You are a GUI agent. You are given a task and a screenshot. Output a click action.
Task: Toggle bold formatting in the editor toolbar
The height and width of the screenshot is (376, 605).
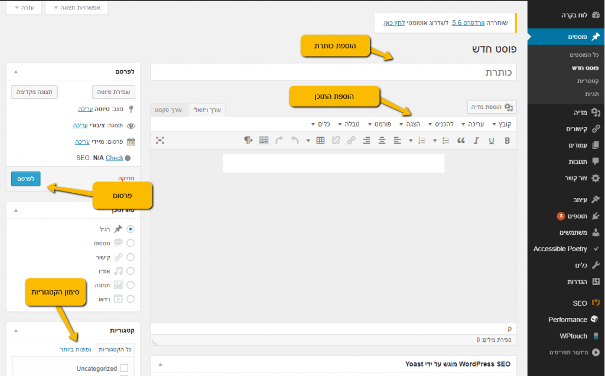[x=507, y=140]
